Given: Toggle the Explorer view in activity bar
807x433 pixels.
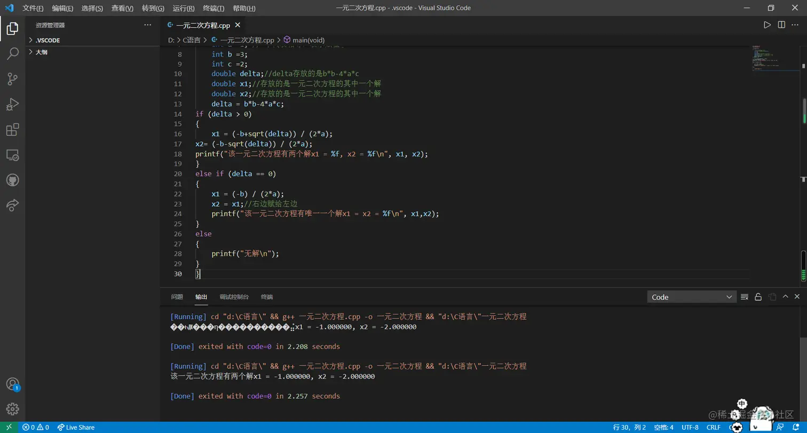Looking at the screenshot, I should [12, 28].
